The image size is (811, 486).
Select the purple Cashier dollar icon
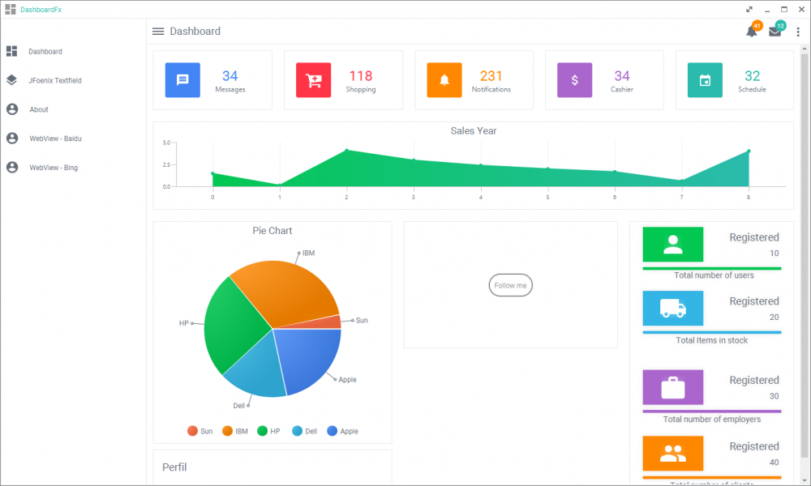[574, 80]
